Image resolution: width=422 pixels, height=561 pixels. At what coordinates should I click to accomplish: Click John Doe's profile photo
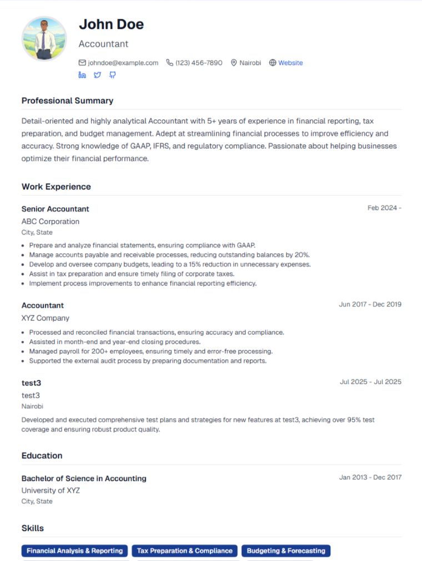(44, 38)
